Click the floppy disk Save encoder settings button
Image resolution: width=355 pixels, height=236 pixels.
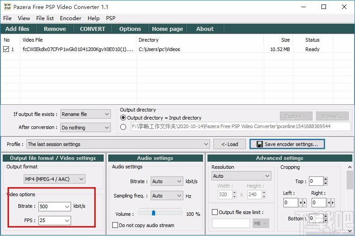coord(287,144)
